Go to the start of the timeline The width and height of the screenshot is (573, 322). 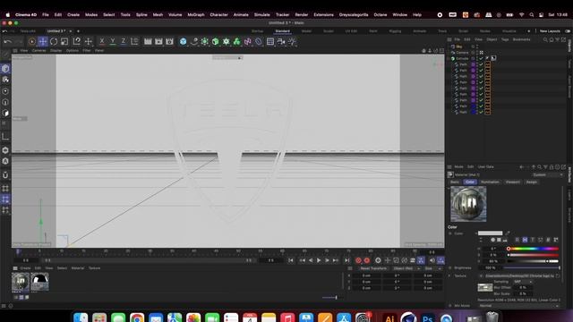[290, 260]
